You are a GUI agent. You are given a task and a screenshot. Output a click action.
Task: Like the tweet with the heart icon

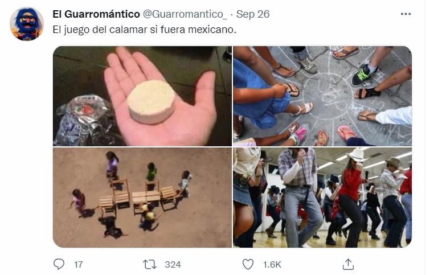[248, 264]
